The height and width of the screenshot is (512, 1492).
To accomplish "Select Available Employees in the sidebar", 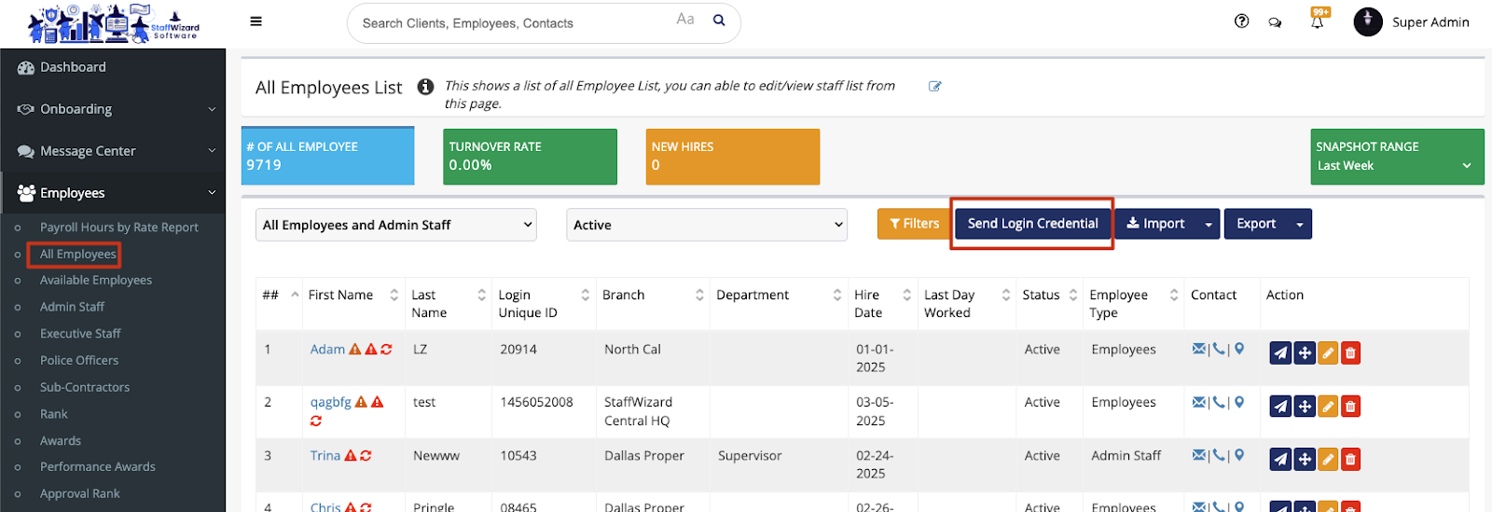I will 95,280.
